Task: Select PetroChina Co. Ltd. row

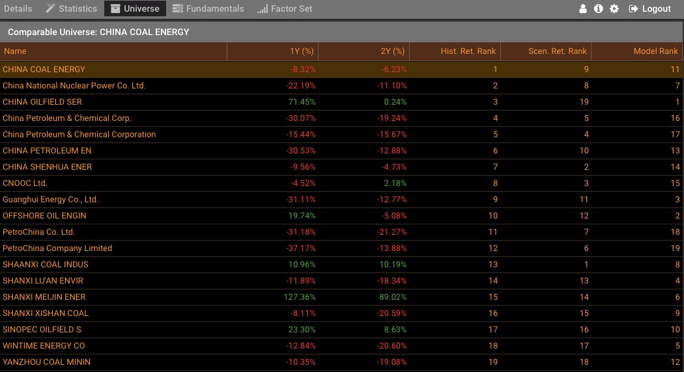Action: [342, 232]
